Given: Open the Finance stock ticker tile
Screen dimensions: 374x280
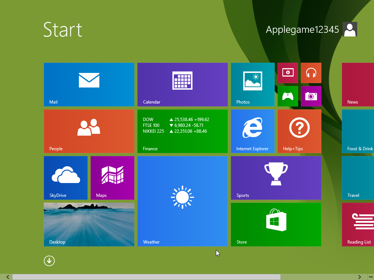Looking at the screenshot, I should coord(182,131).
